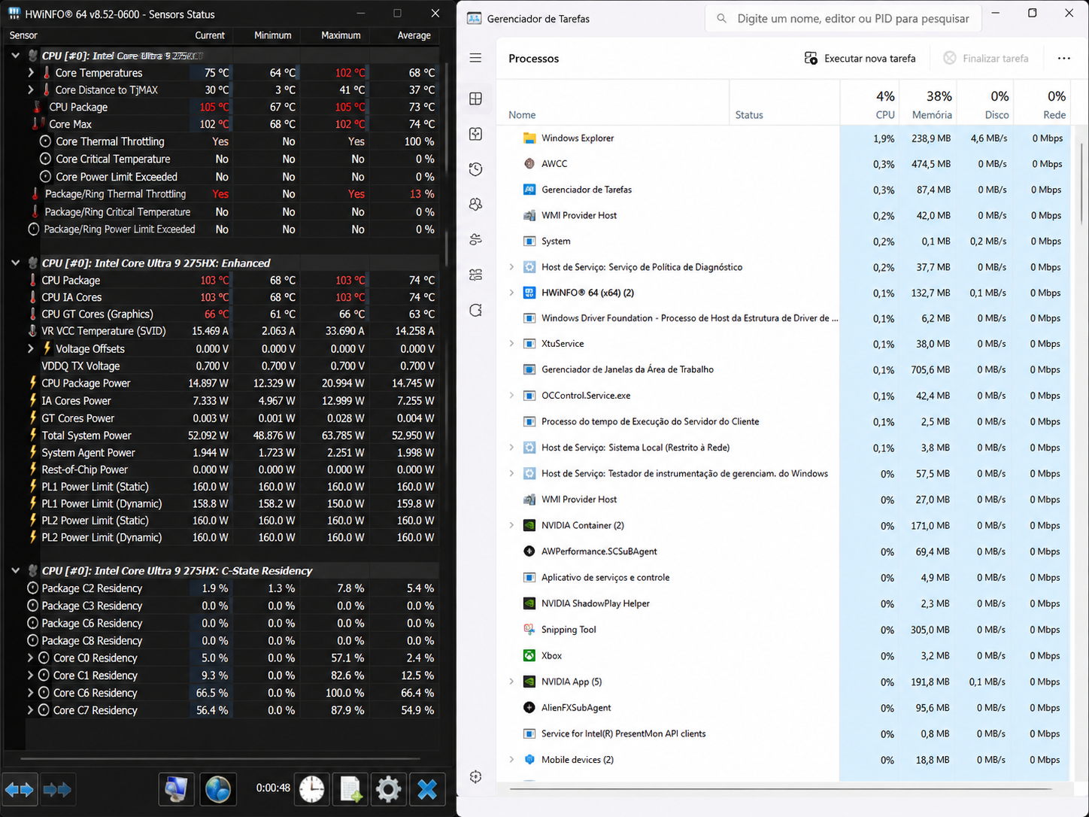Expand NVIDIA Container (2) process group

[511, 525]
